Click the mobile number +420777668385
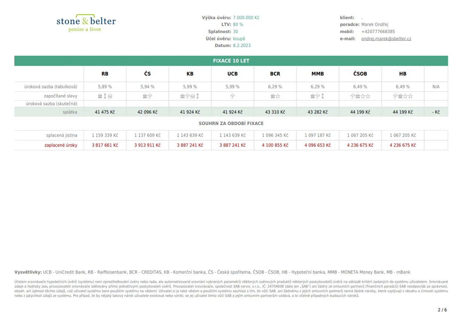Viewport: 462px width, 326px height. point(378,32)
